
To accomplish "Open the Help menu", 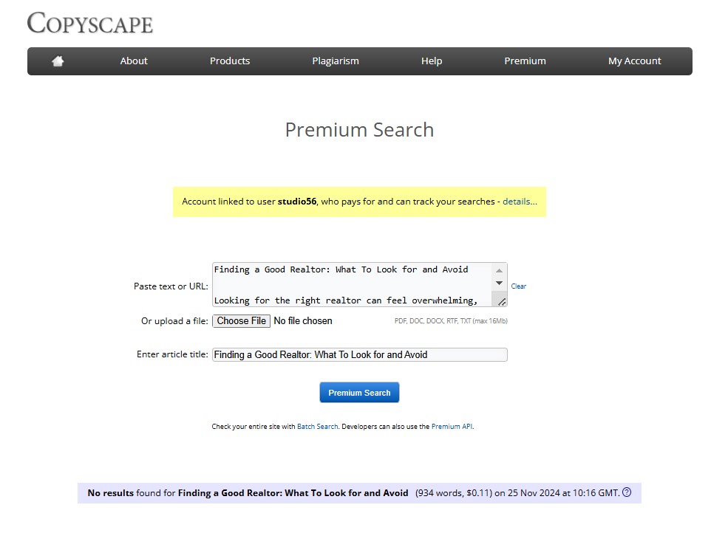I will click(432, 61).
